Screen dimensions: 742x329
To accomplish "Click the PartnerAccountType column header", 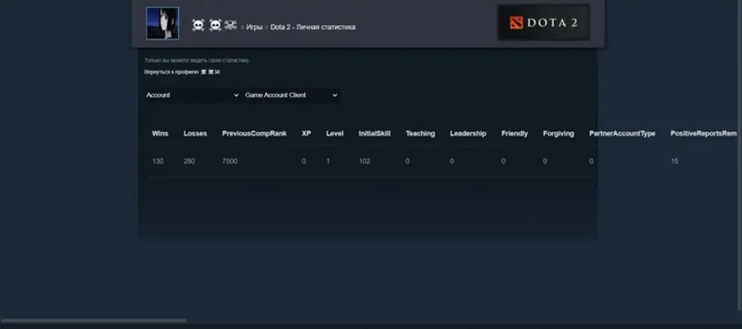I will click(622, 133).
